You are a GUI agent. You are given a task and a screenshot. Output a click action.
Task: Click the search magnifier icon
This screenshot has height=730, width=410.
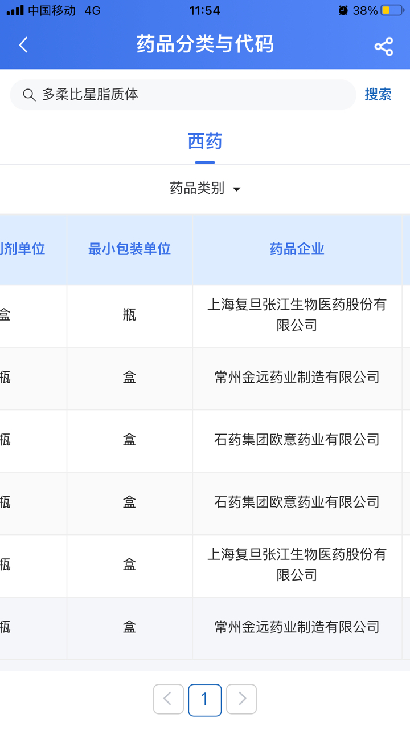coord(29,95)
